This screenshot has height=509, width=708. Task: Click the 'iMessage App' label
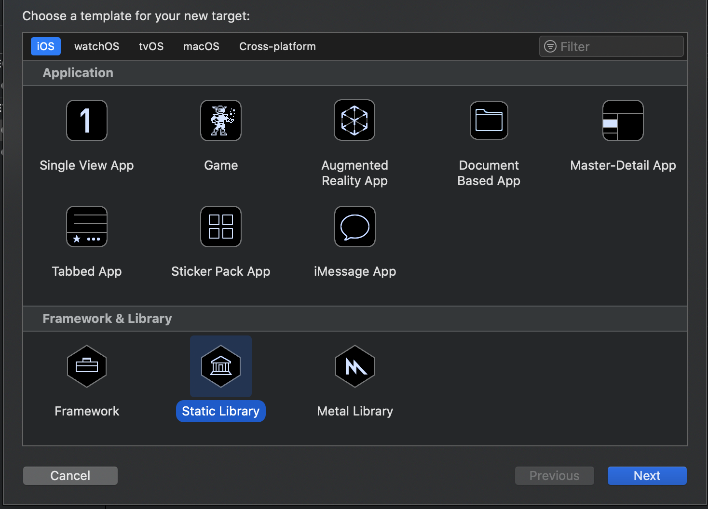click(x=355, y=271)
